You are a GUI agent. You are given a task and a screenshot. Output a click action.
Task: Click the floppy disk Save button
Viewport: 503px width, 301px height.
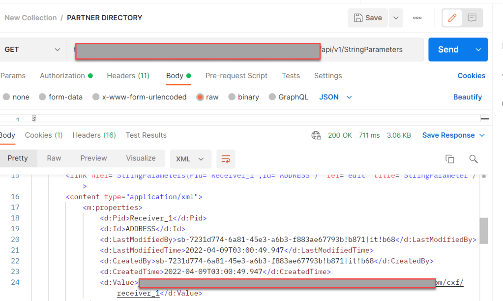pyautogui.click(x=368, y=18)
